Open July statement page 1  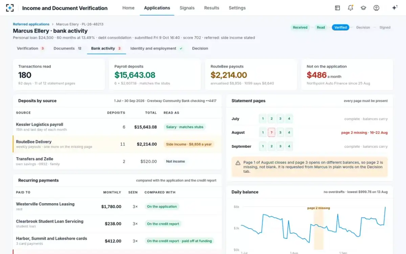tap(263, 119)
